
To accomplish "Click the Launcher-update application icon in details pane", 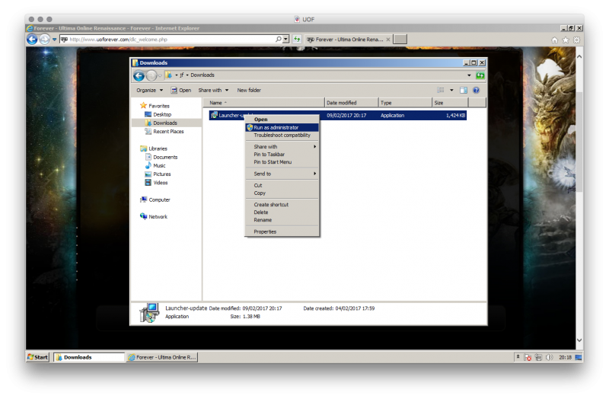I will point(149,313).
